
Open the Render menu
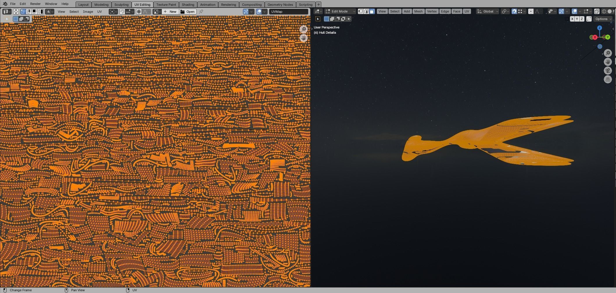pos(35,4)
